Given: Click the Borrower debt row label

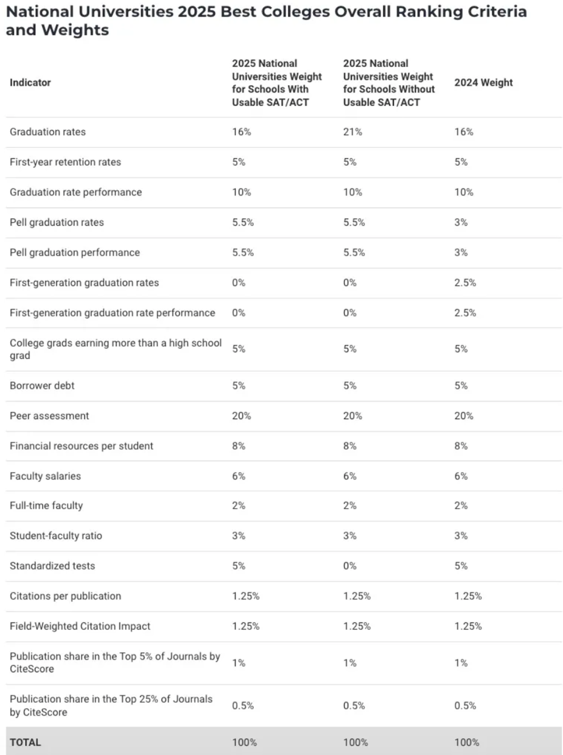Looking at the screenshot, I should (x=42, y=386).
